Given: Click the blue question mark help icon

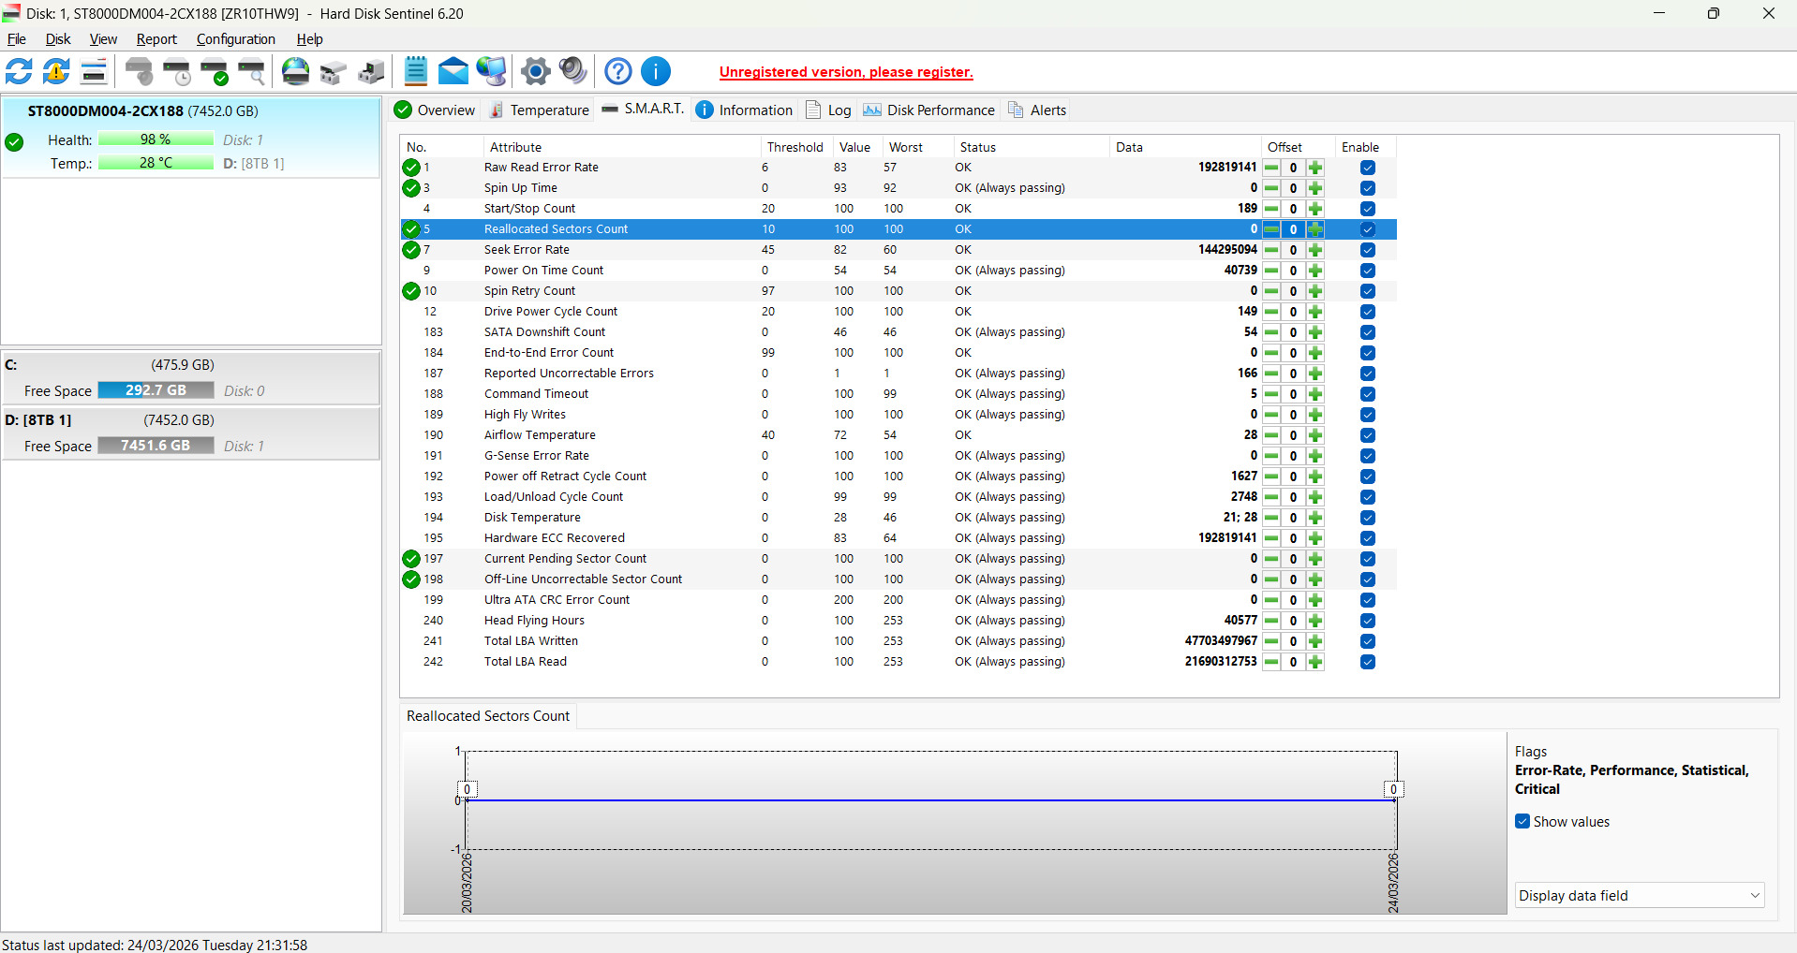Looking at the screenshot, I should [617, 71].
